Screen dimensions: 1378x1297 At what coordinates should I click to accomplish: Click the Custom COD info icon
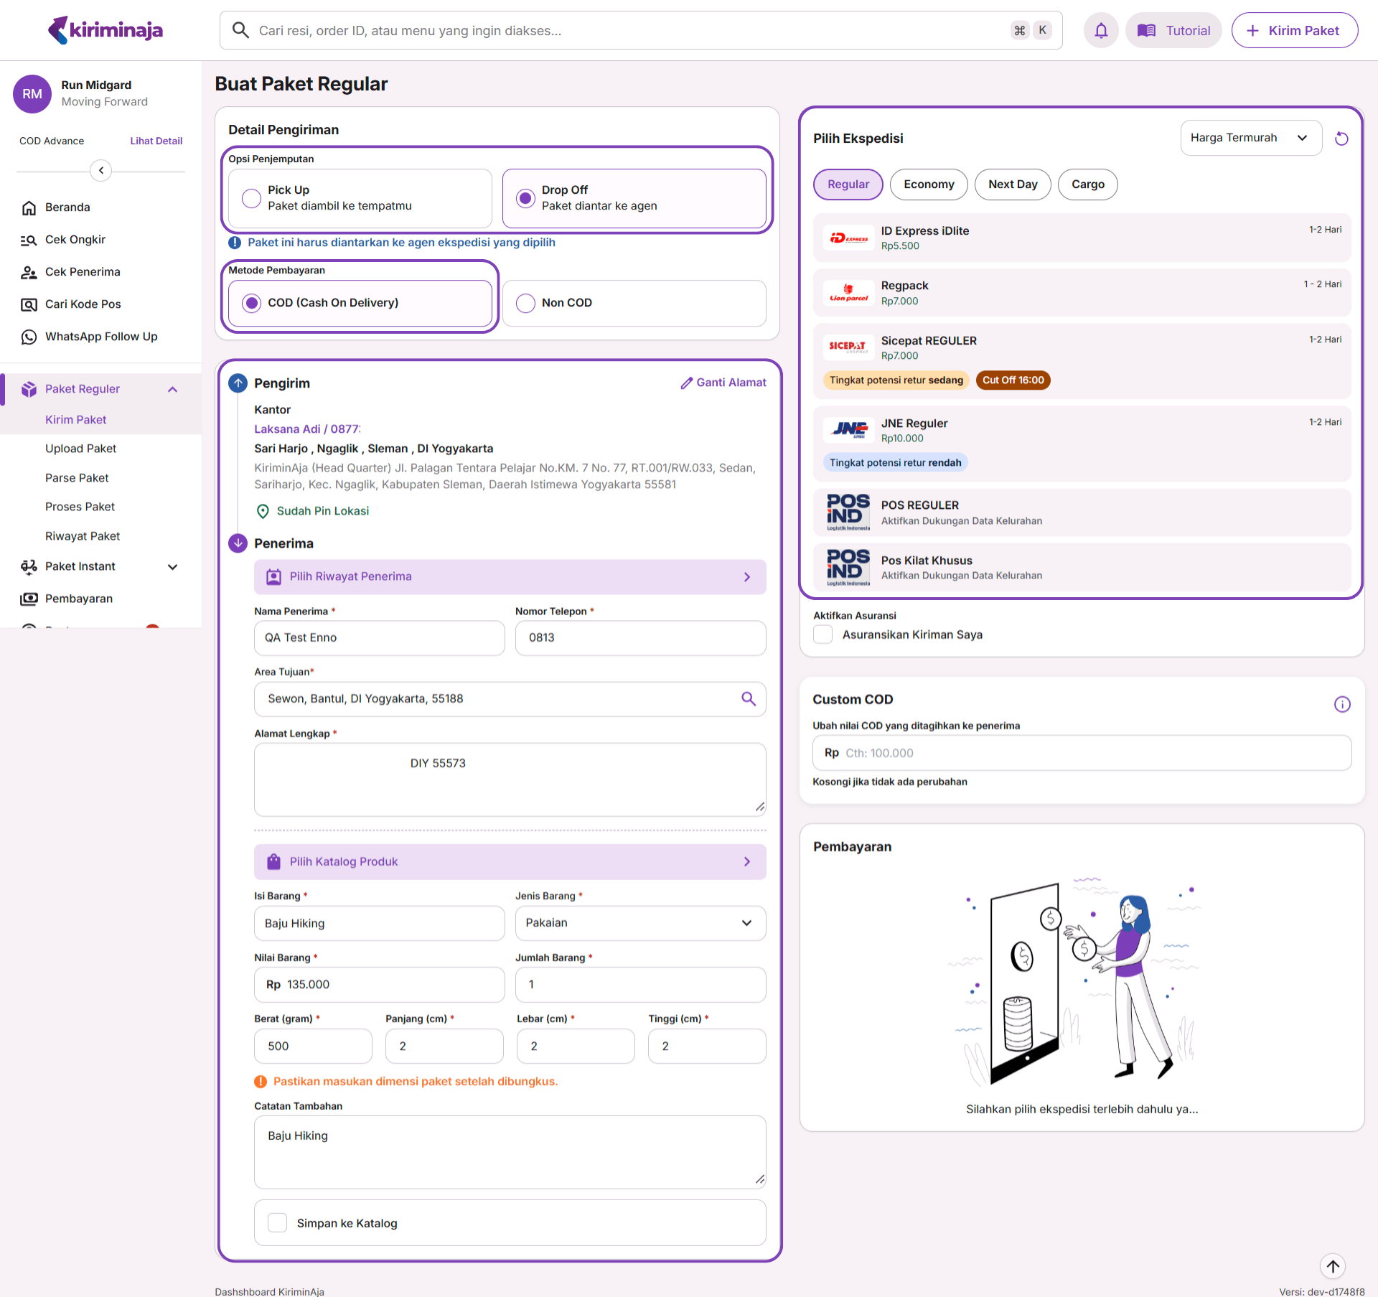pyautogui.click(x=1341, y=704)
